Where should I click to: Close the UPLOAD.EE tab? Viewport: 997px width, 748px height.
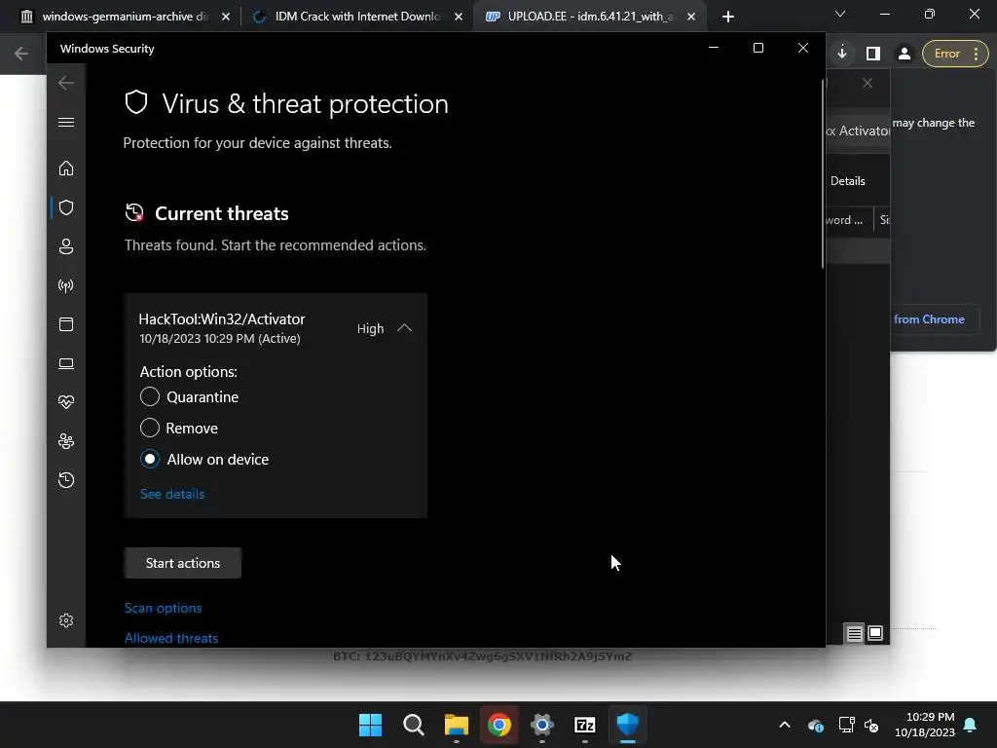point(691,17)
